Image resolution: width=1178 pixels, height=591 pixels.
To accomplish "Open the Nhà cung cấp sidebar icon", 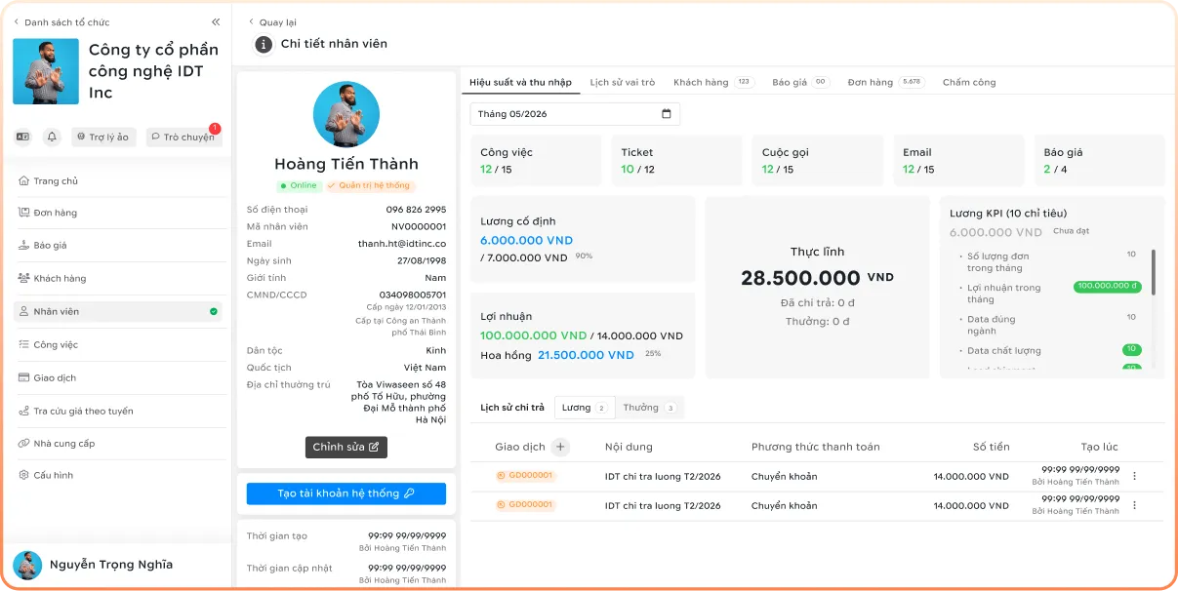I will coord(23,444).
